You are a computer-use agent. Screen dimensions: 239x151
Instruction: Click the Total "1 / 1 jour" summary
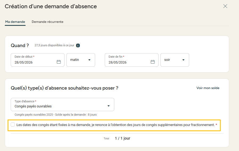(x=122, y=138)
